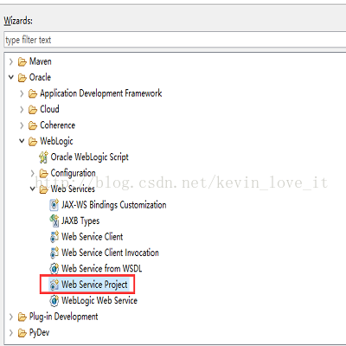Select 'WebLogic Web Service' wizard text
The width and height of the screenshot is (346, 346).
99,300
